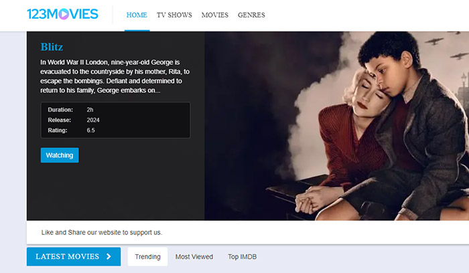Select MOVIES in the navigation bar

point(214,15)
